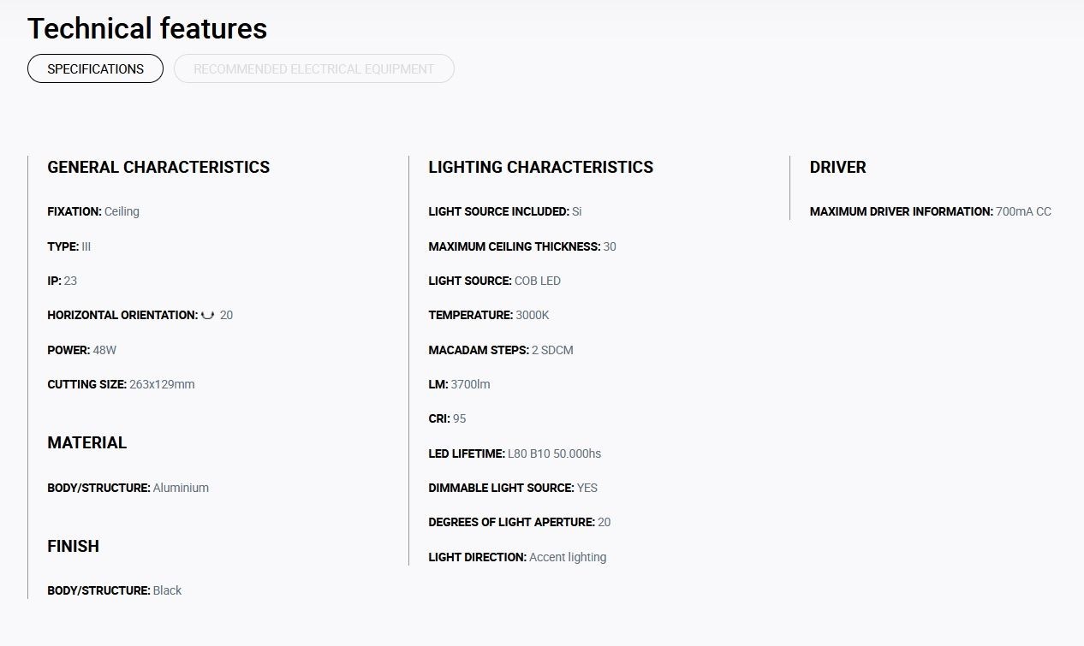The width and height of the screenshot is (1084, 646).
Task: Click Maximum Driver Information 700mA CC
Action: pyautogui.click(x=930, y=211)
